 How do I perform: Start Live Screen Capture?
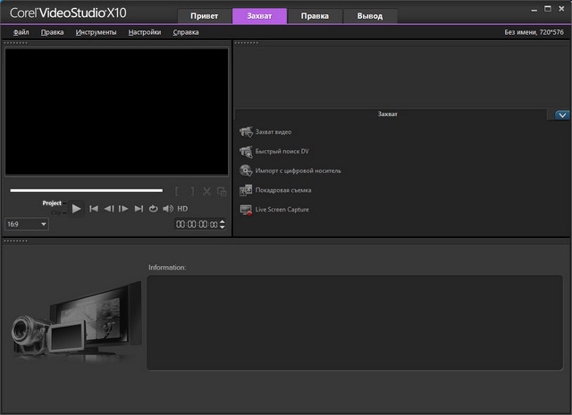pos(282,210)
